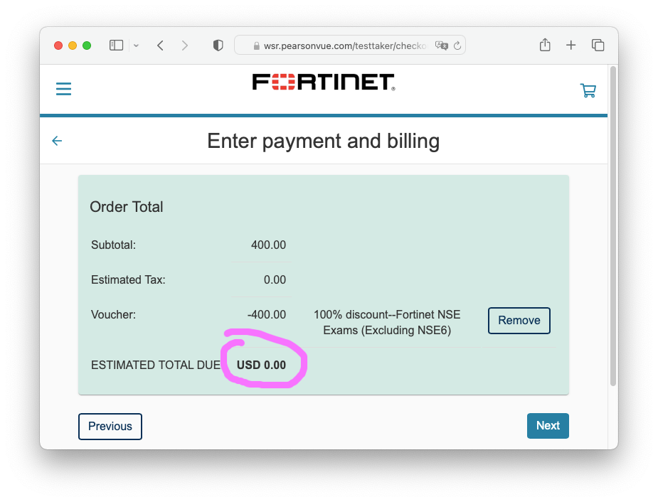Click the Fortinet logo

tap(324, 82)
